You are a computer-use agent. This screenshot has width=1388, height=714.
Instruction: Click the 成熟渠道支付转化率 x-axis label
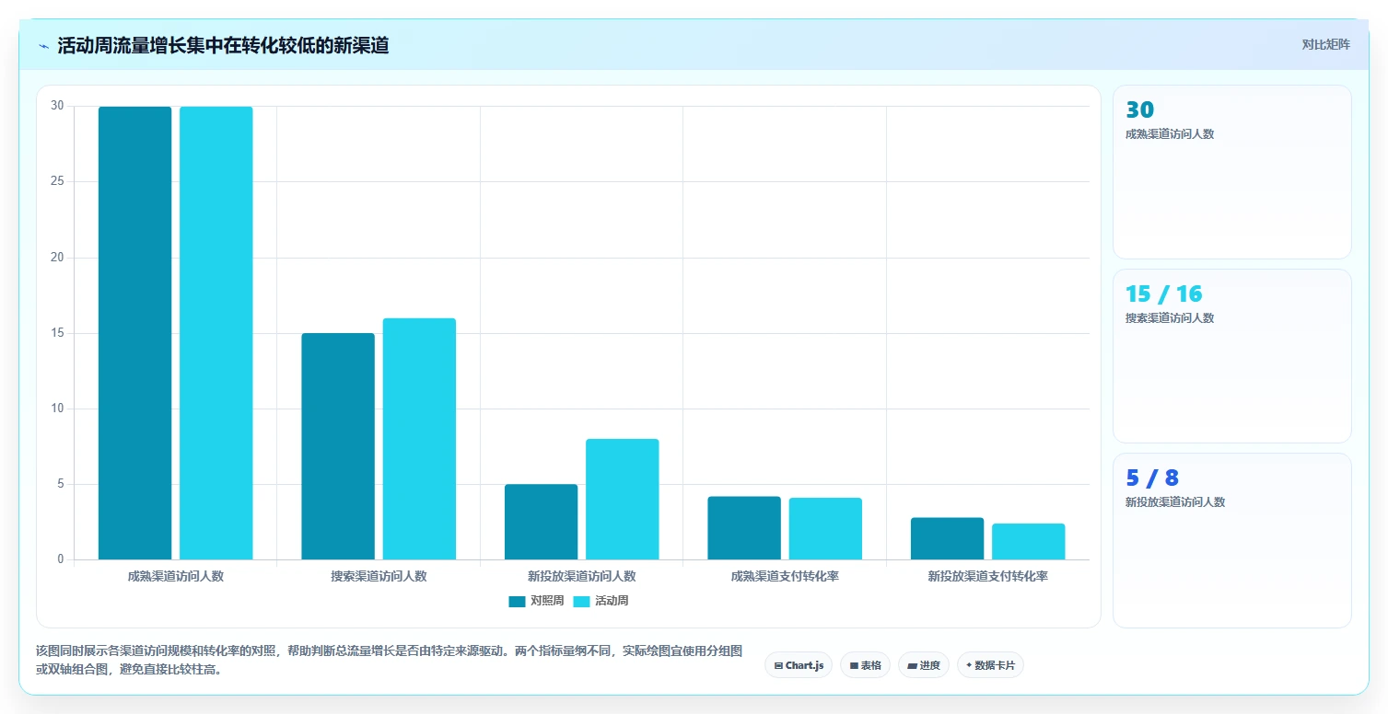[785, 576]
